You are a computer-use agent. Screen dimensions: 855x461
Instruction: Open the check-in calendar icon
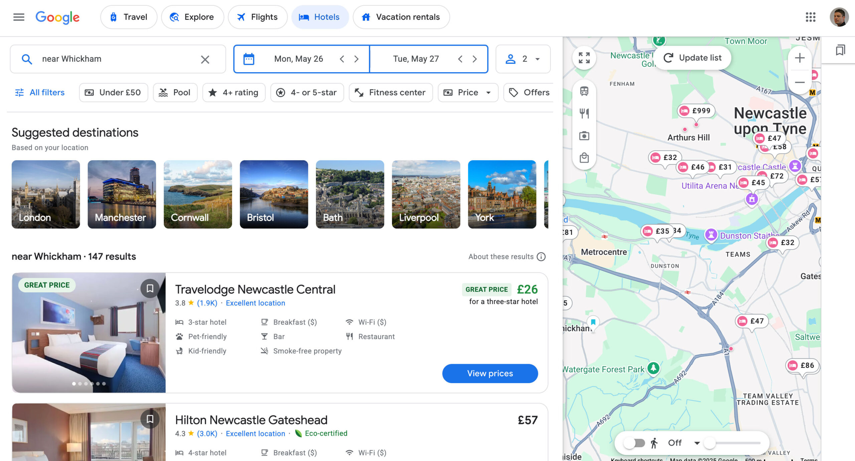coord(248,59)
